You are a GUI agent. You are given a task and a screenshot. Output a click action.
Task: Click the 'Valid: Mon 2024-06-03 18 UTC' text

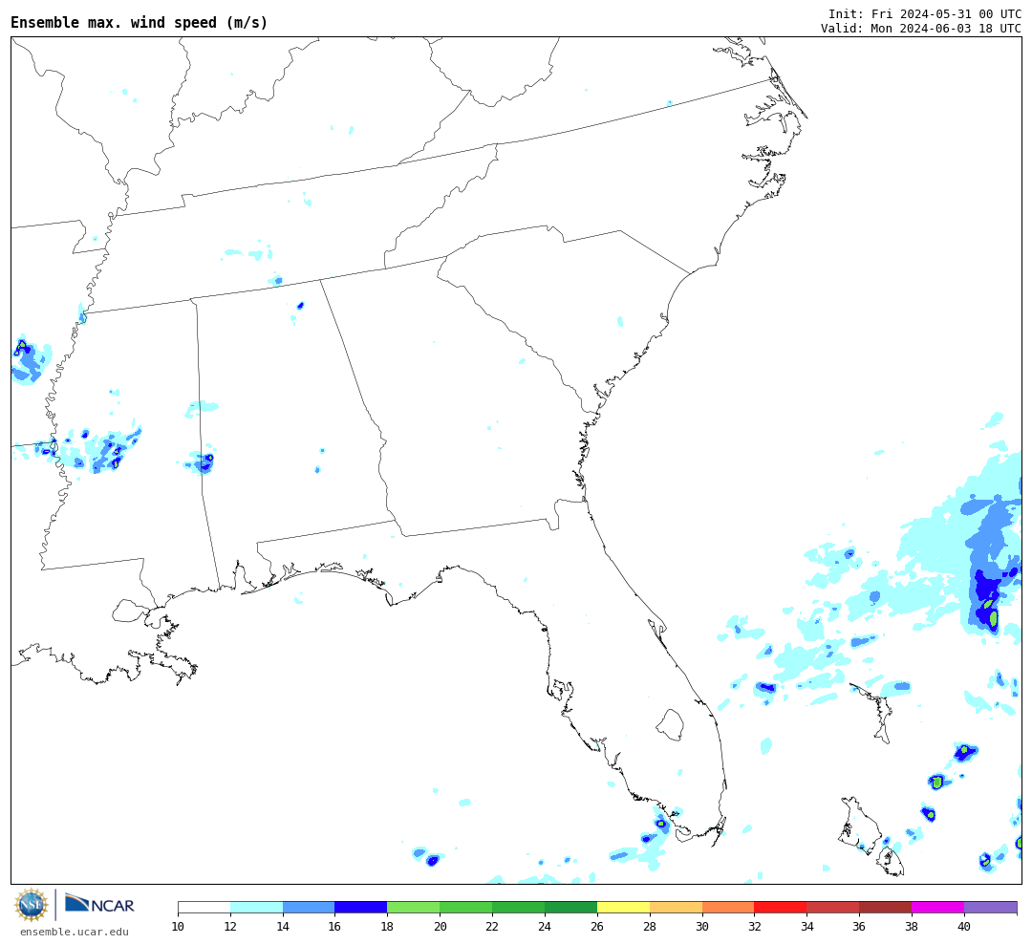click(920, 29)
